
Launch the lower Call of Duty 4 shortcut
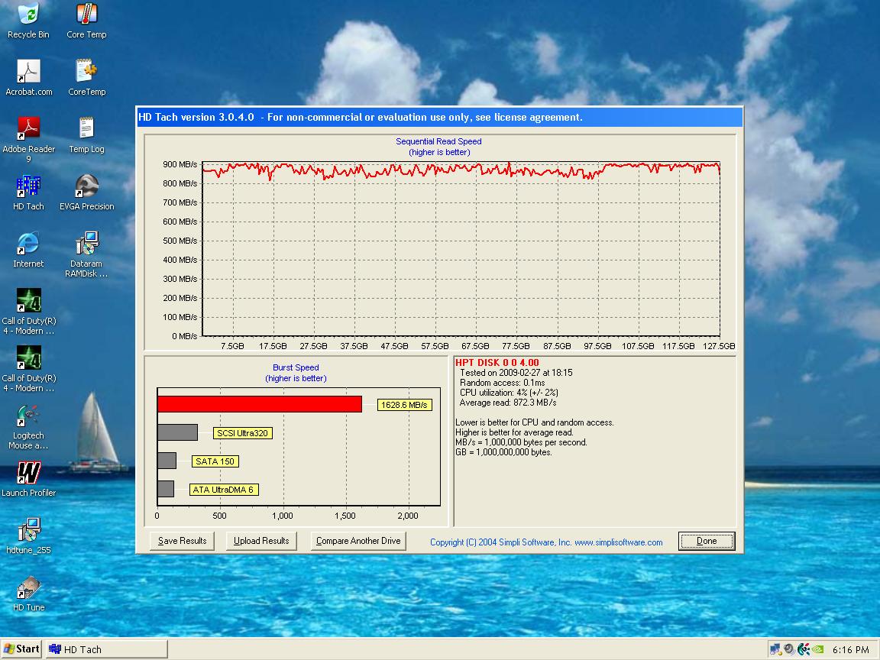click(28, 368)
